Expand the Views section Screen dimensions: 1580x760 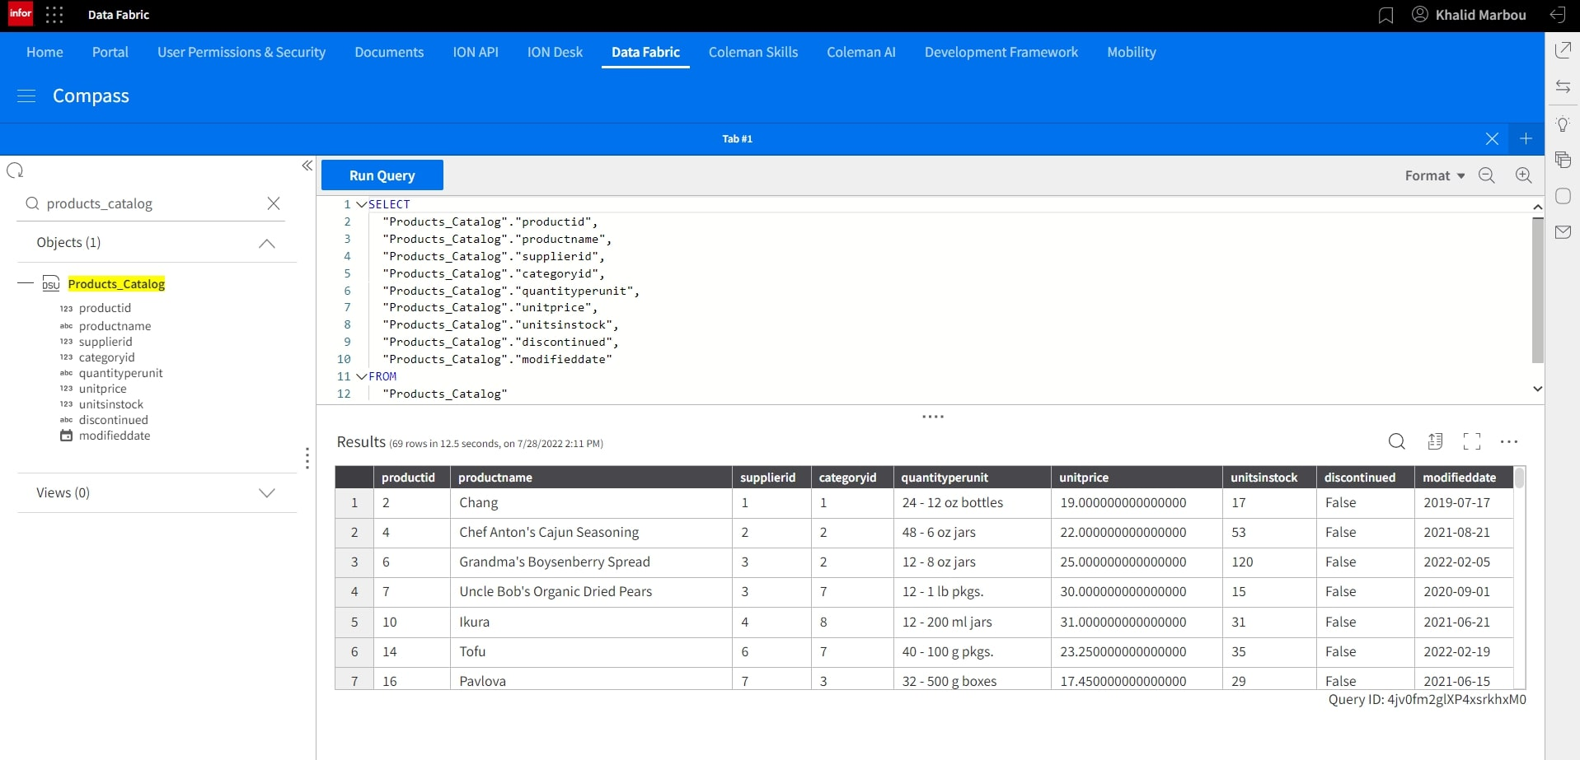(x=266, y=493)
